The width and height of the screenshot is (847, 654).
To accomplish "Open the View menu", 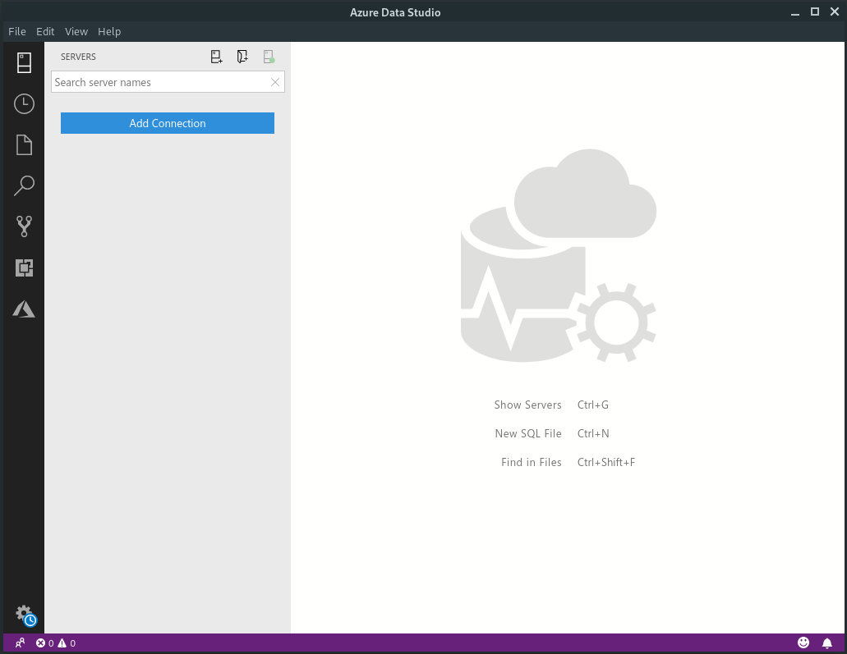I will click(x=76, y=31).
